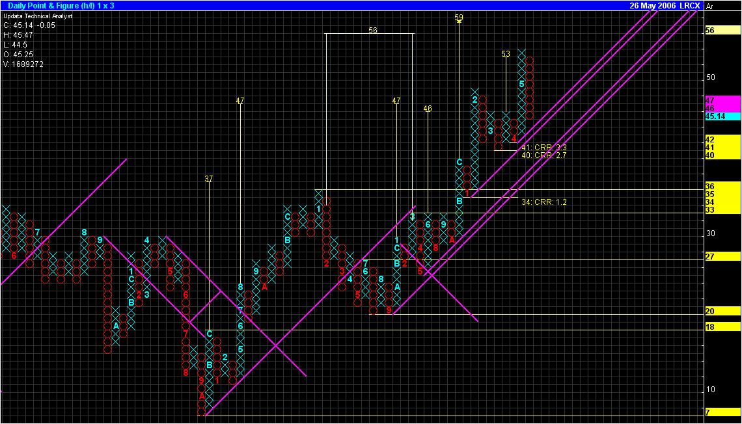Select the 26 May 2006 LRCX header label
The image size is (742, 424).
click(665, 6)
